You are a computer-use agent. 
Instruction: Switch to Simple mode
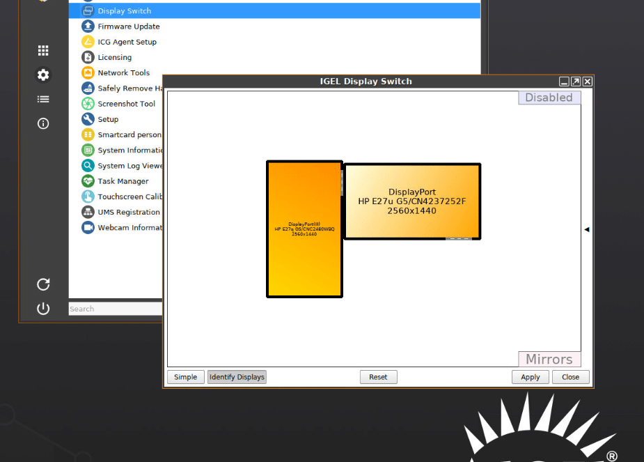[x=186, y=377]
